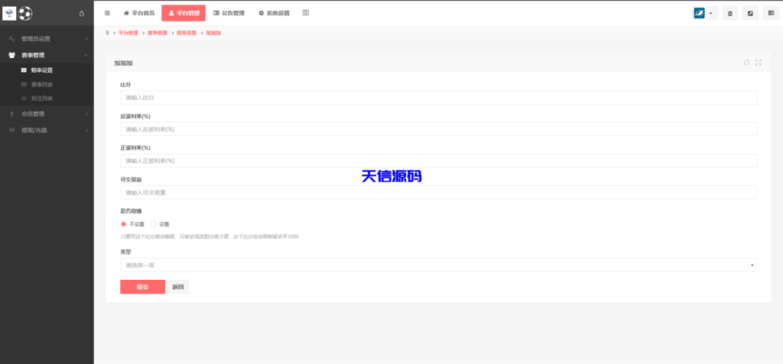Screen dimensions: 783x364
Task: Select the 不设置 radio option
Action: click(123, 224)
